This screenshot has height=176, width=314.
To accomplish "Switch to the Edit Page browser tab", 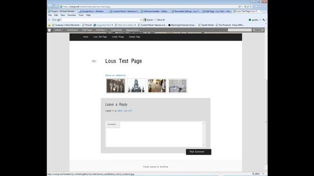I will point(217,11).
